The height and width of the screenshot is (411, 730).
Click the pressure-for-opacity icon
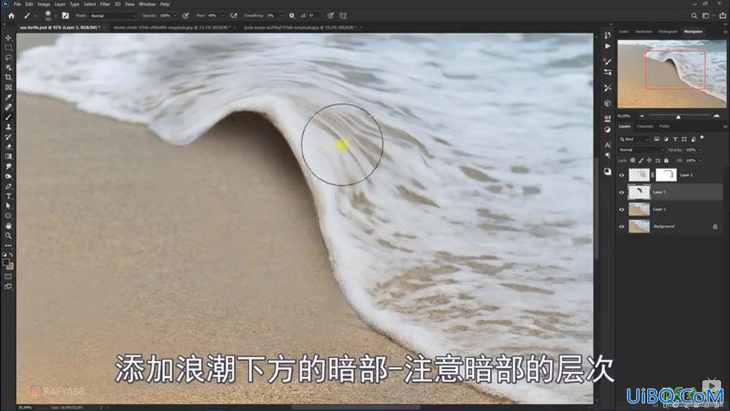tap(184, 15)
